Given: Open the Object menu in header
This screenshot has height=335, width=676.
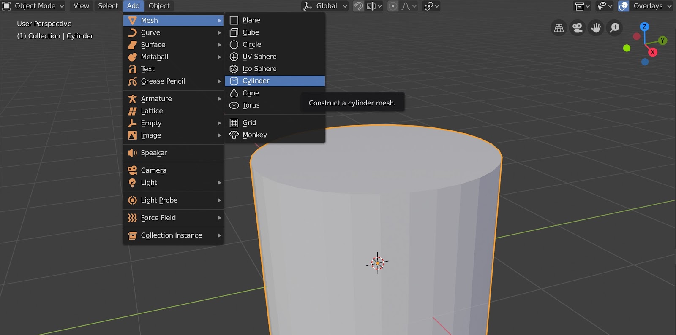Looking at the screenshot, I should point(159,6).
